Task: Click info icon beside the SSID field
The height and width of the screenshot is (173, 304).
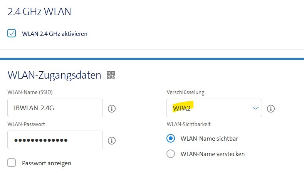Action: [x=112, y=108]
